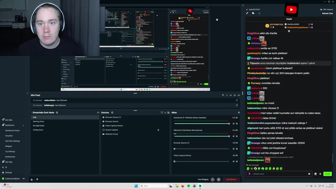
Task: Click the camera icon beside the pencil
Action: pyautogui.click(x=253, y=13)
